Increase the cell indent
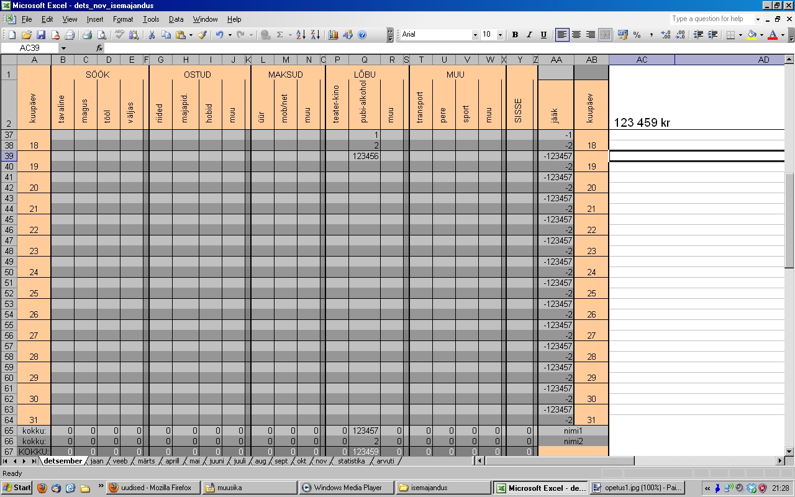 click(712, 35)
